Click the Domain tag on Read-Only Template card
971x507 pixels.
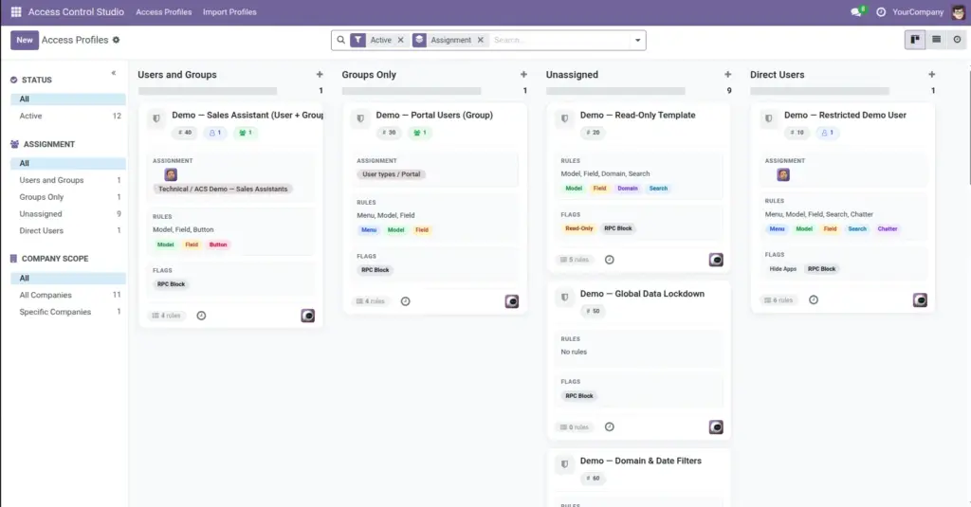pos(628,189)
